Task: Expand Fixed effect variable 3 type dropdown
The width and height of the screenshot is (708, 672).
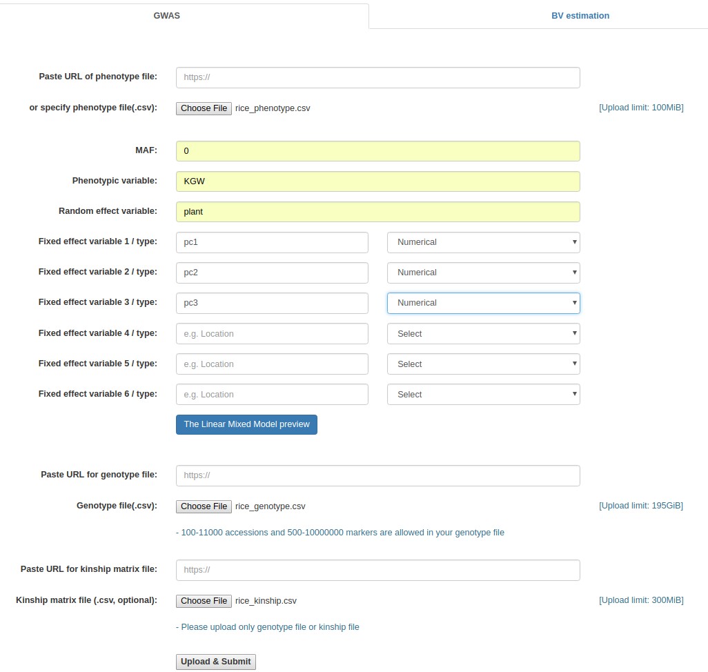Action: [x=483, y=303]
